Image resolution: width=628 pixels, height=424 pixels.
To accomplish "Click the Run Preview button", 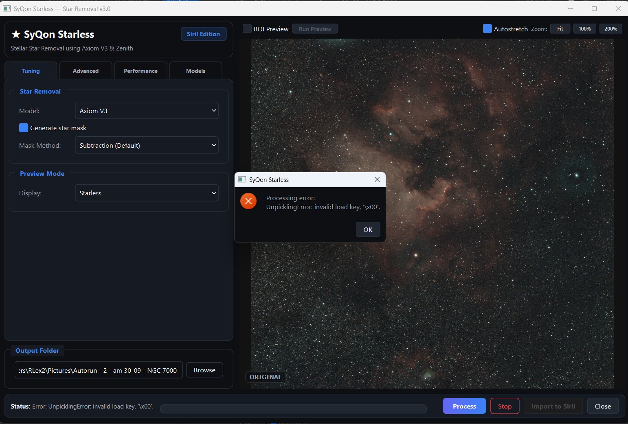I will click(315, 29).
